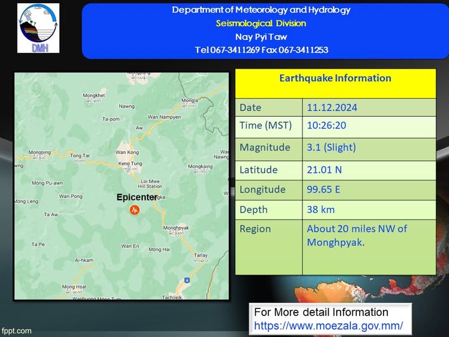Select the longitude value 99.65 E
The height and width of the screenshot is (337, 449).
(324, 190)
